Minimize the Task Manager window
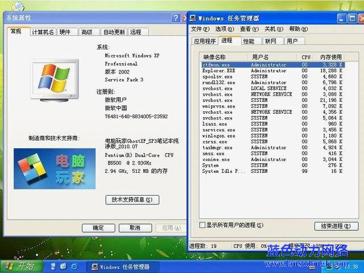Screen dimensions: 364x273 coord(342,19)
